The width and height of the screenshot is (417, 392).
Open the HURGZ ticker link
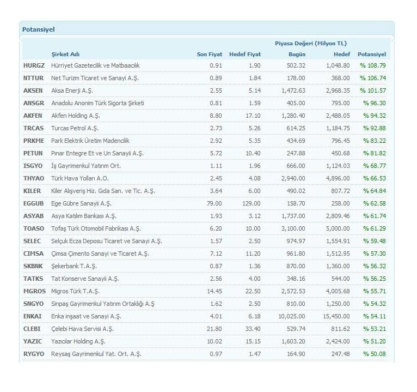point(34,65)
